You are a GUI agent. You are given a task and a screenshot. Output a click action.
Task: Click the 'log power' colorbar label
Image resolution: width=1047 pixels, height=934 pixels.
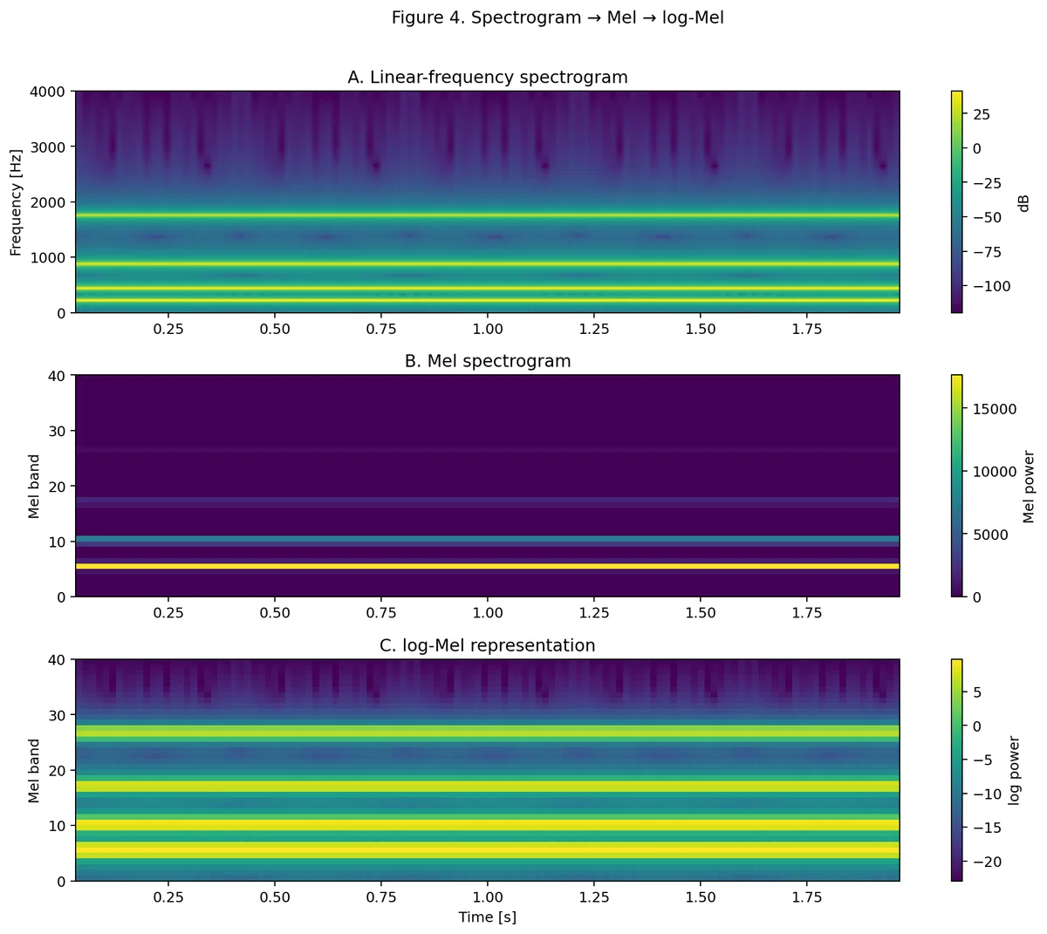(1014, 770)
